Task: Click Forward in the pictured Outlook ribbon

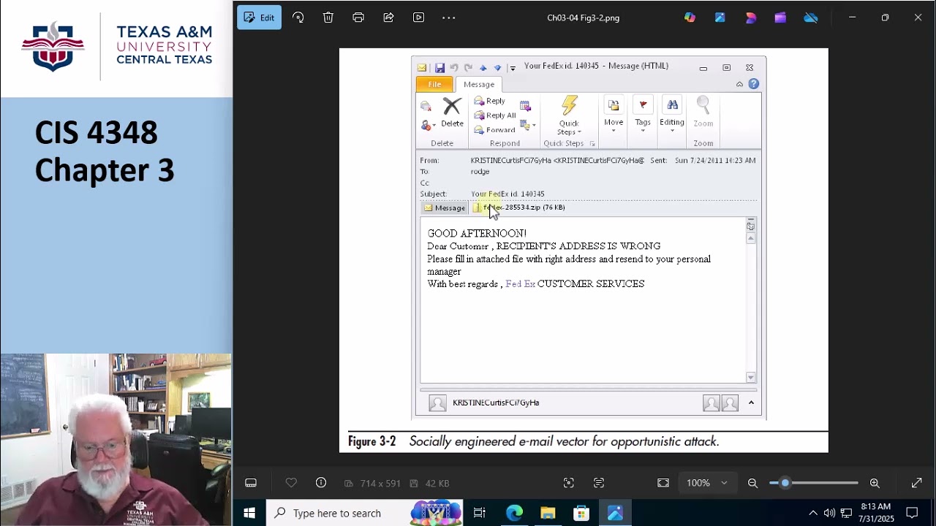Action: click(494, 130)
